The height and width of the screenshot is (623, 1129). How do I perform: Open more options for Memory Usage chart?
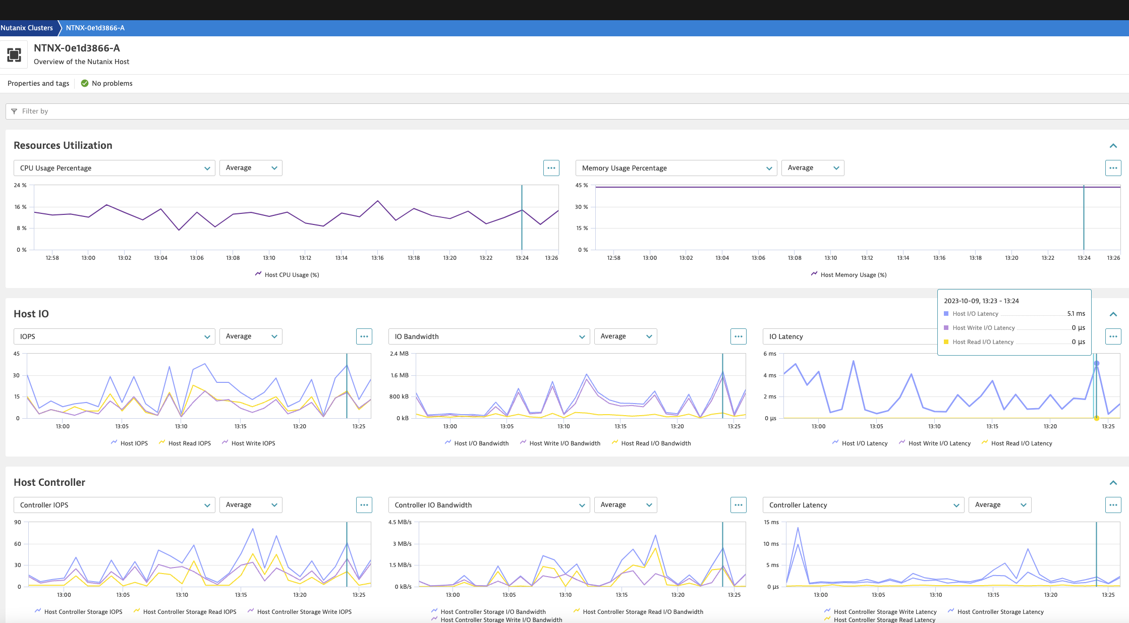(x=1113, y=168)
